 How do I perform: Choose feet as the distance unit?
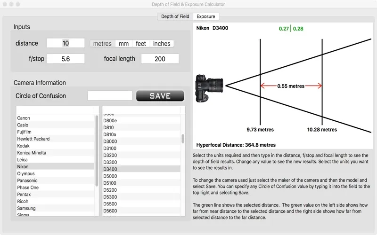point(141,44)
